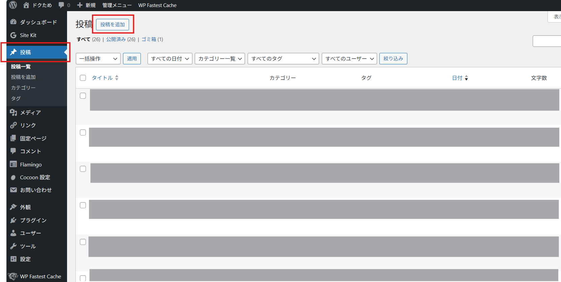
Task: Check the third post row checkbox
Action: 83,169
